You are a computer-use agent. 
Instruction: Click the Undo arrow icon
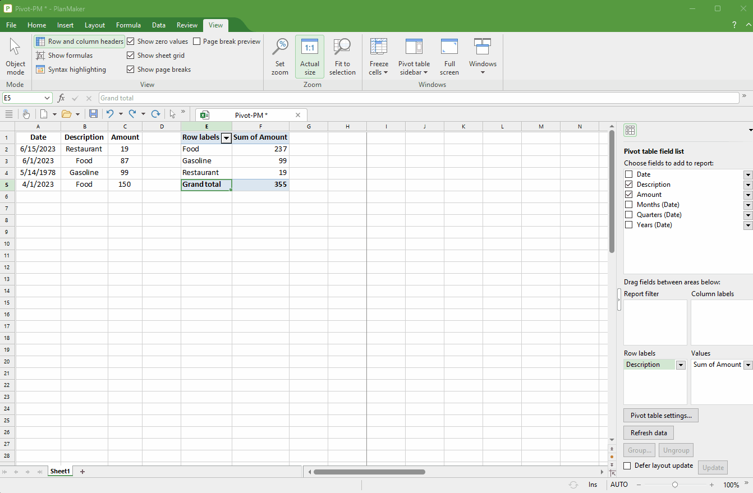click(x=109, y=114)
